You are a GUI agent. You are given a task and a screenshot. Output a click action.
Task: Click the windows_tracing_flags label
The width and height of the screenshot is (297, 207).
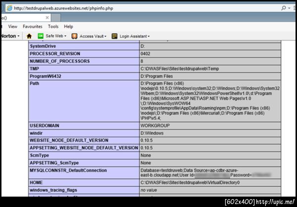coord(53,190)
